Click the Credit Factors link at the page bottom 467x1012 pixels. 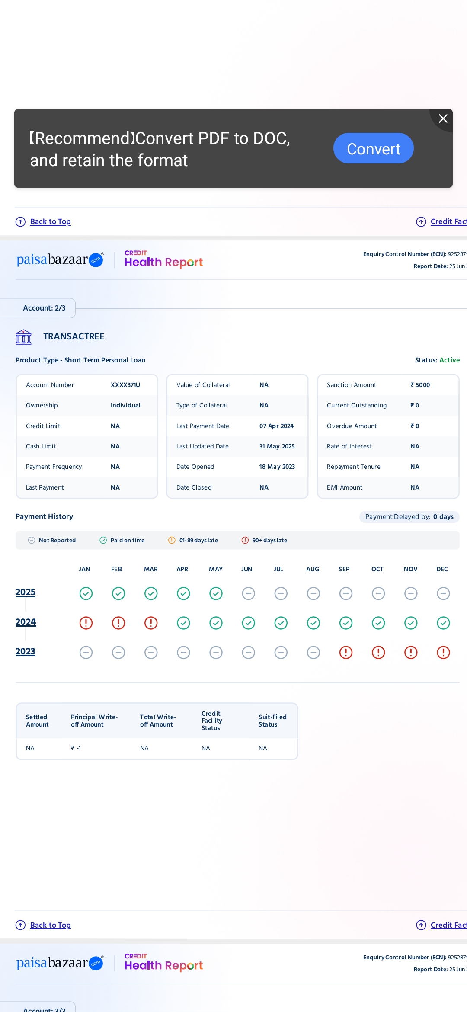click(x=448, y=925)
